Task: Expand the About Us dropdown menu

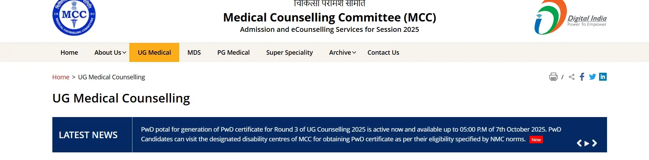Action: (x=110, y=53)
